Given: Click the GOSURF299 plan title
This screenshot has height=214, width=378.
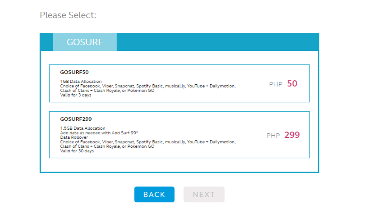Looking at the screenshot, I should pos(76,119).
